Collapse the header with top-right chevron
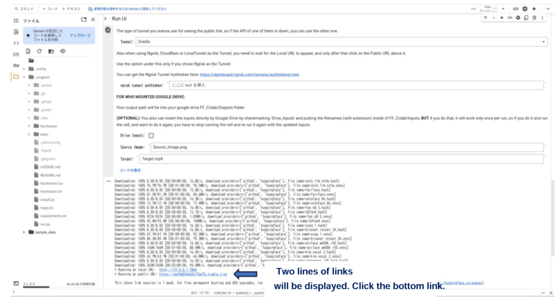This screenshot has height=301, width=555. (x=547, y=9)
